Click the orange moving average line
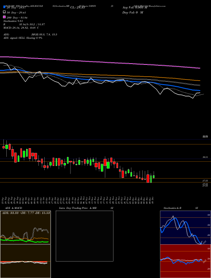The height and width of the screenshot is (278, 211). point(100,75)
